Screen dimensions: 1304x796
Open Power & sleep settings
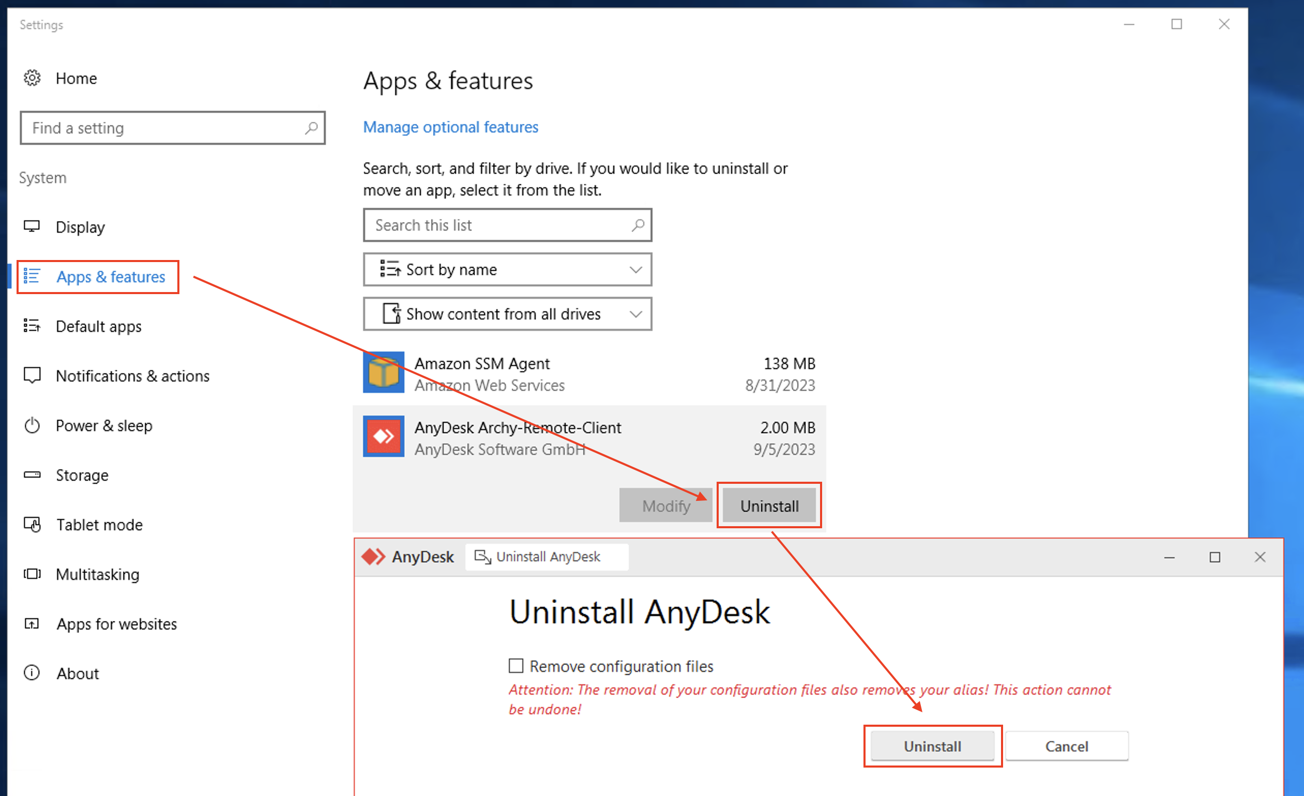click(x=104, y=426)
